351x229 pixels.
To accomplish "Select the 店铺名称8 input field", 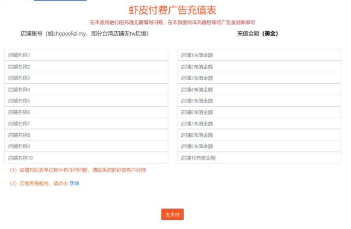I will coord(86,135).
